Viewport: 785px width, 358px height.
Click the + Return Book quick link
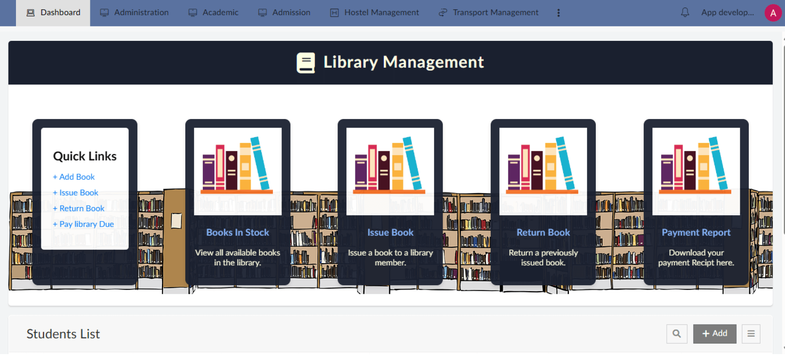(x=78, y=208)
